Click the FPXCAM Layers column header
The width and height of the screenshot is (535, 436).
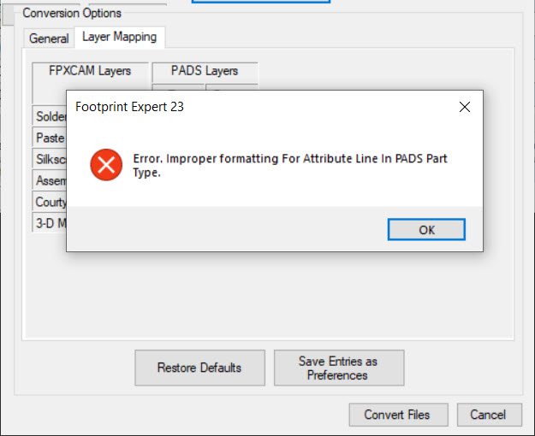pyautogui.click(x=90, y=71)
